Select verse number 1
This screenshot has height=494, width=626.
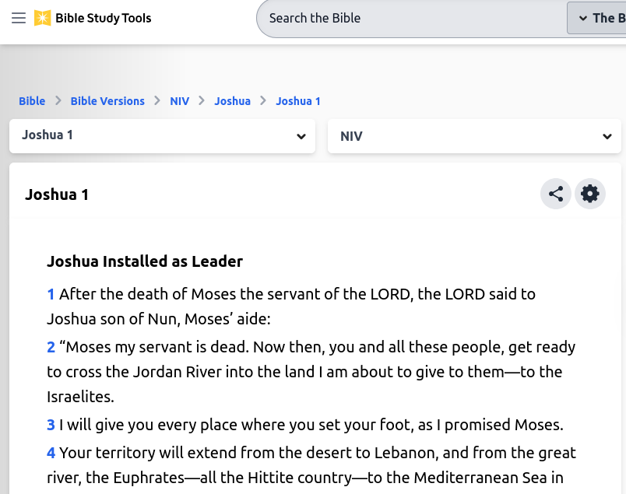[51, 294]
